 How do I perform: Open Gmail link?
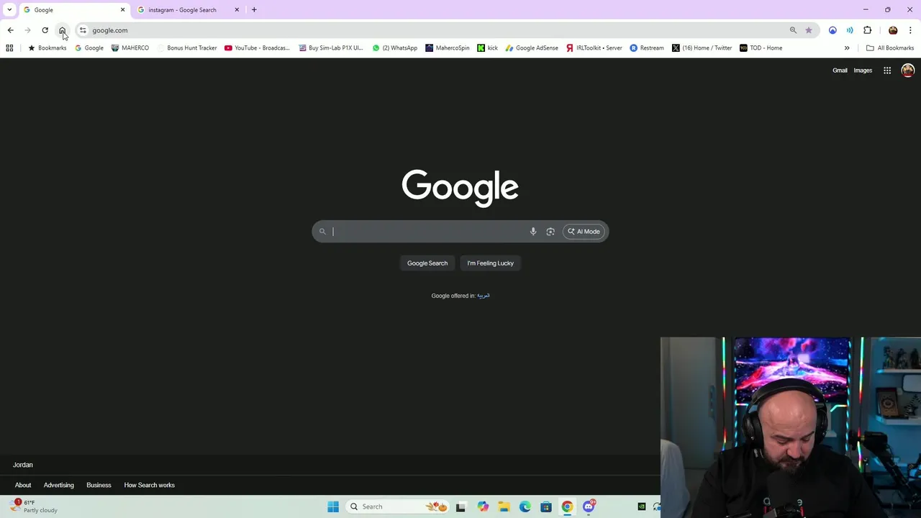click(x=840, y=71)
